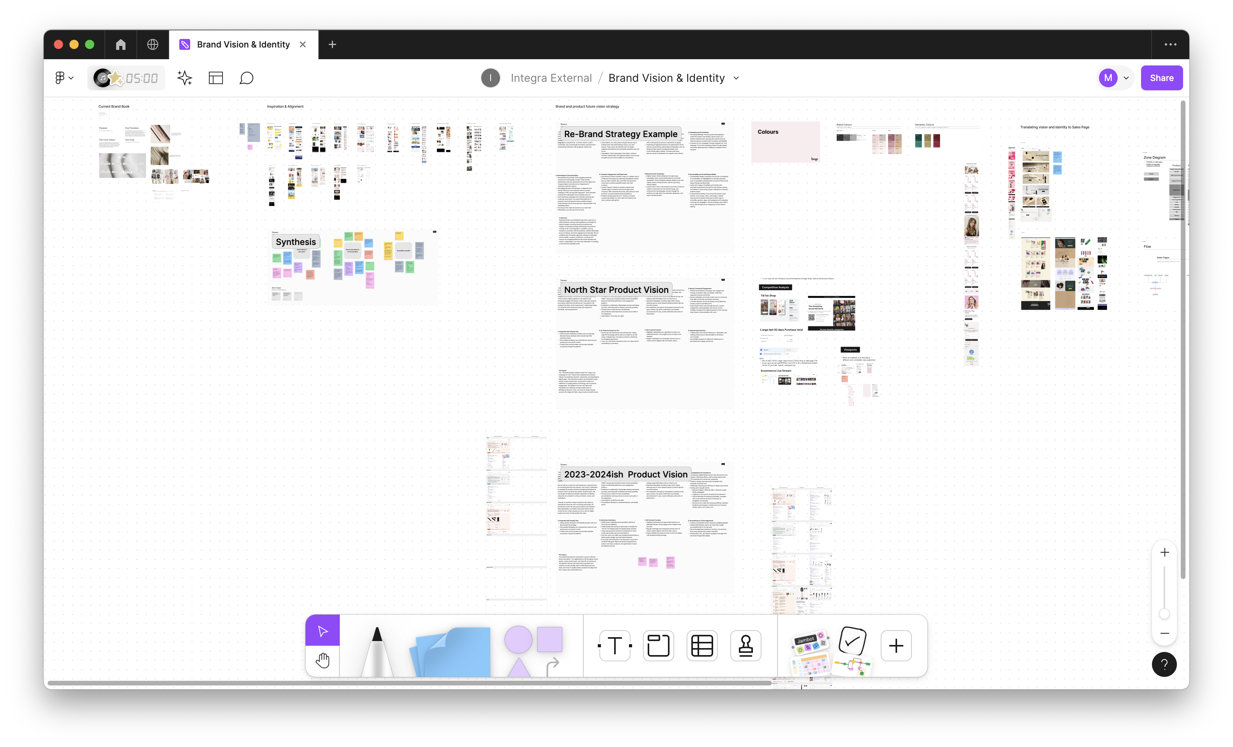
Task: Toggle the panel layout view
Action: pos(216,78)
